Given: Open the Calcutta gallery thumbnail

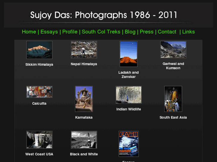Looking at the screenshot, I should (x=39, y=92).
